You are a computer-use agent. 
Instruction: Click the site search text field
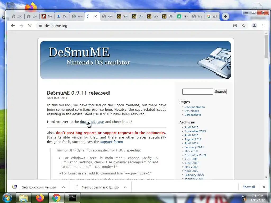(x=197, y=92)
